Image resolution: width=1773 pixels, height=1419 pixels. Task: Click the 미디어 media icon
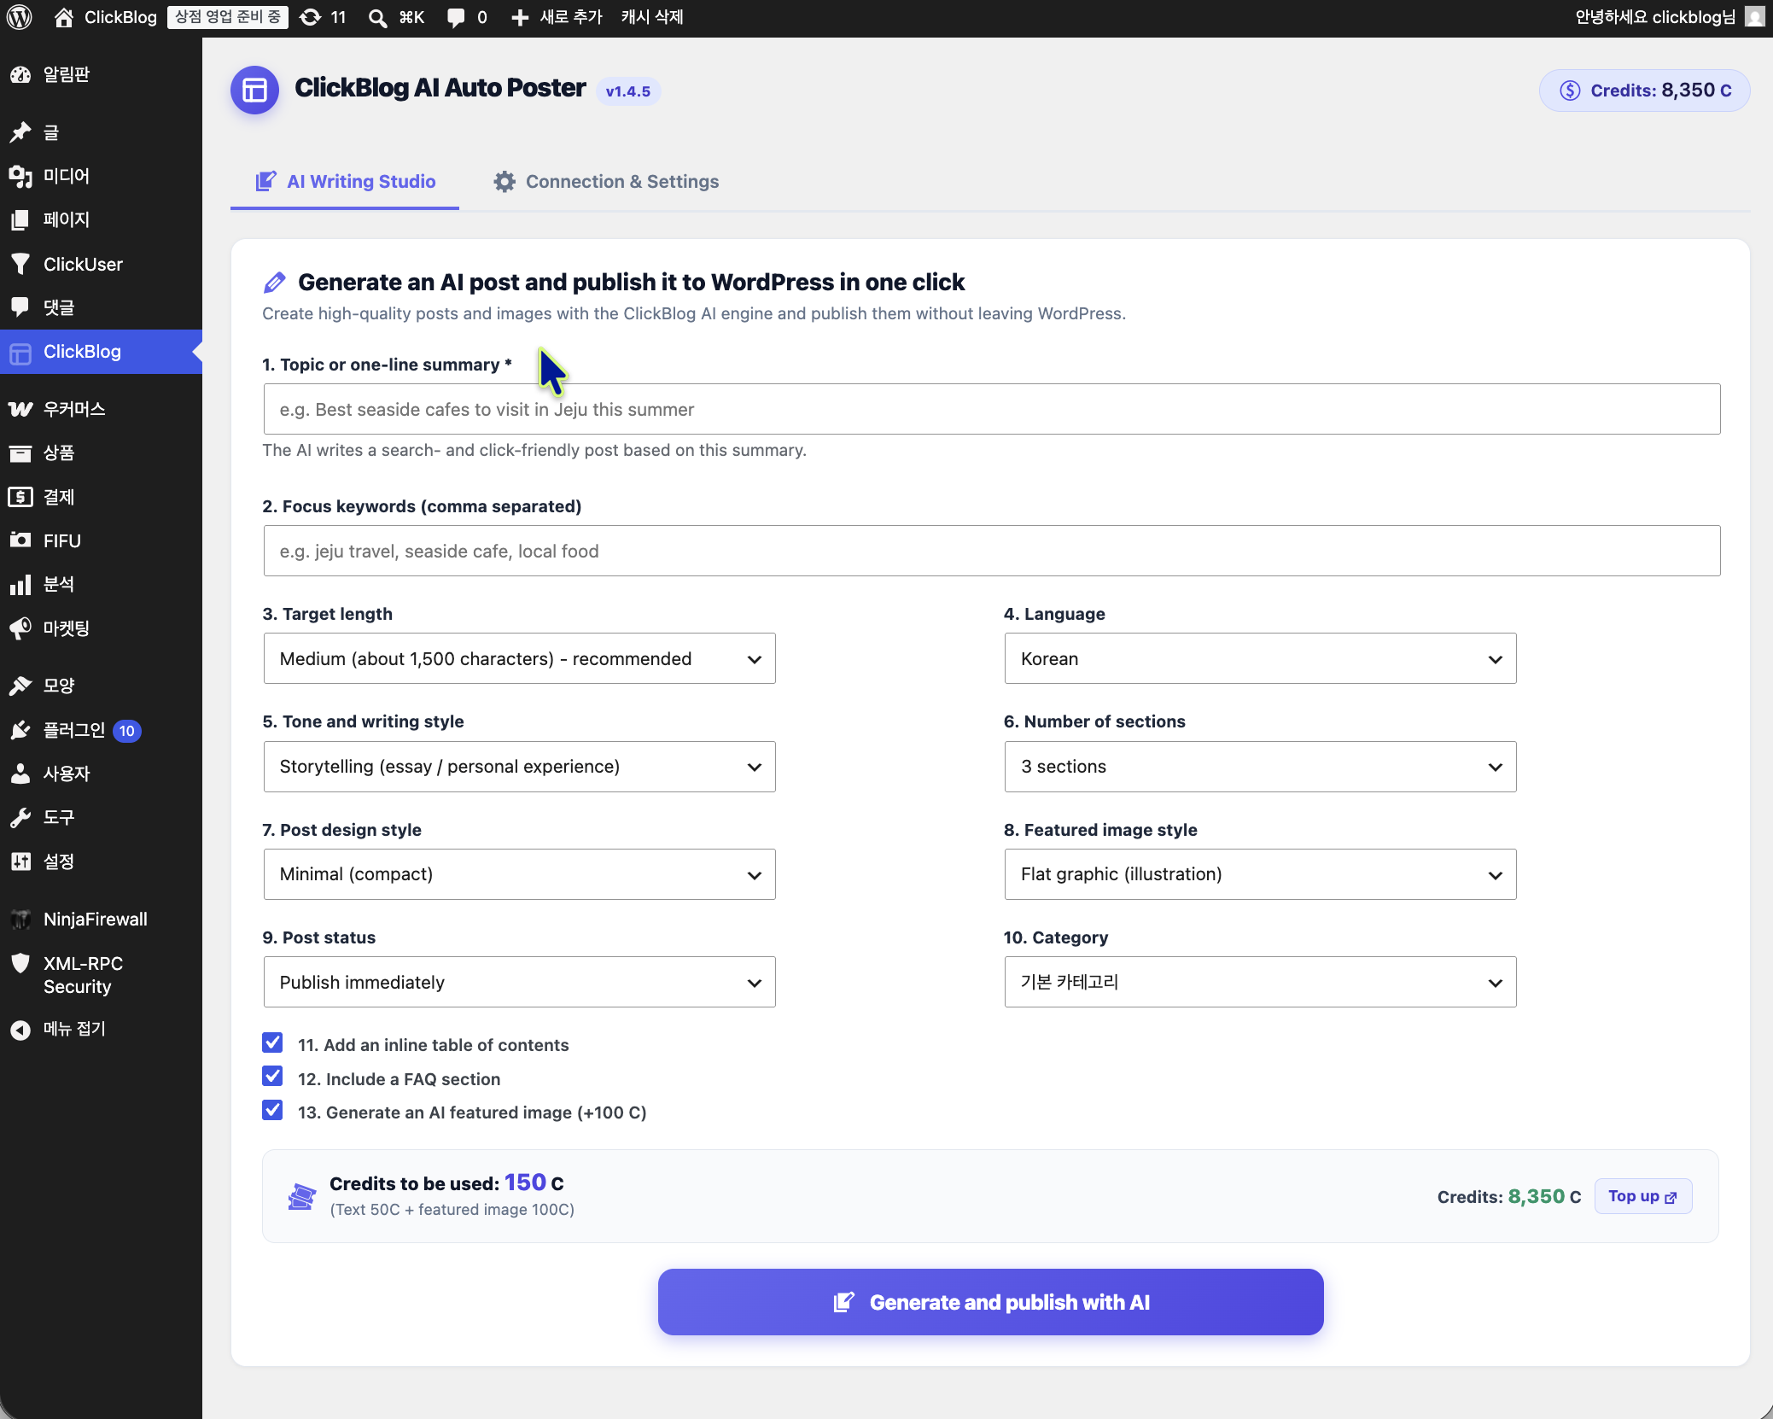click(x=20, y=176)
